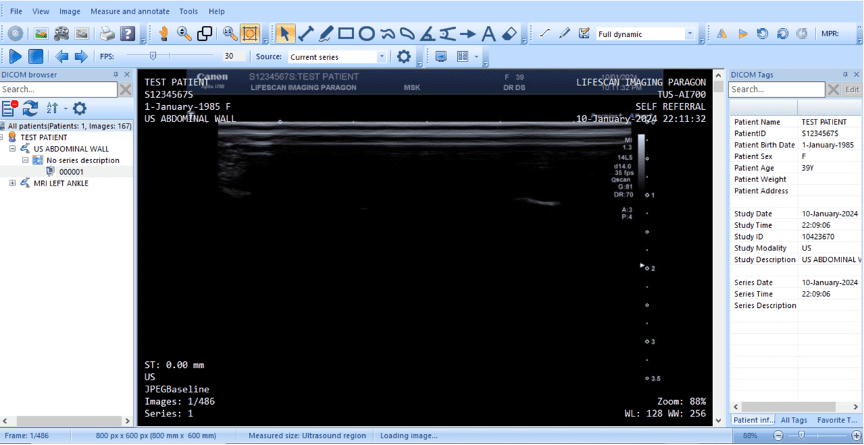This screenshot has width=864, height=445.
Task: Select the pan hand tool
Action: click(x=163, y=33)
